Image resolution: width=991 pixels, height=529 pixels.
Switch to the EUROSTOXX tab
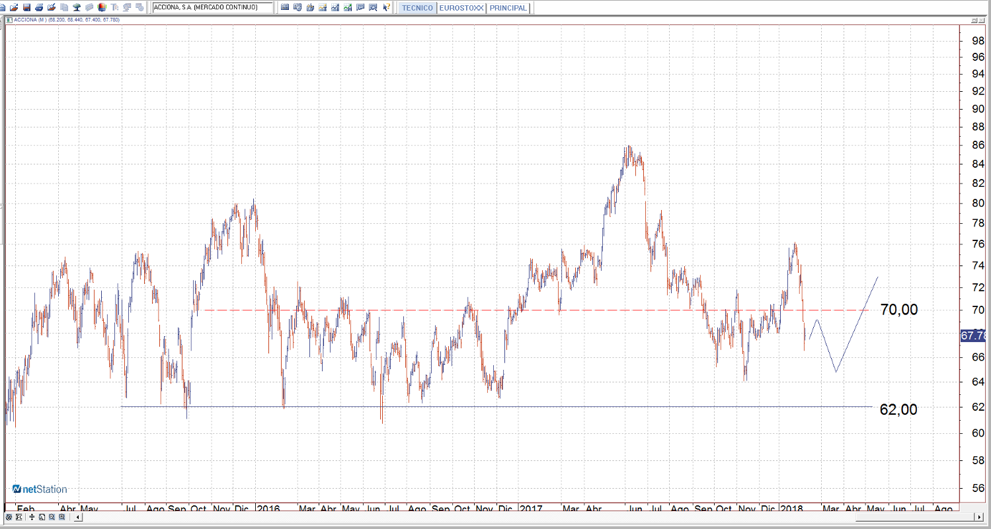[461, 8]
